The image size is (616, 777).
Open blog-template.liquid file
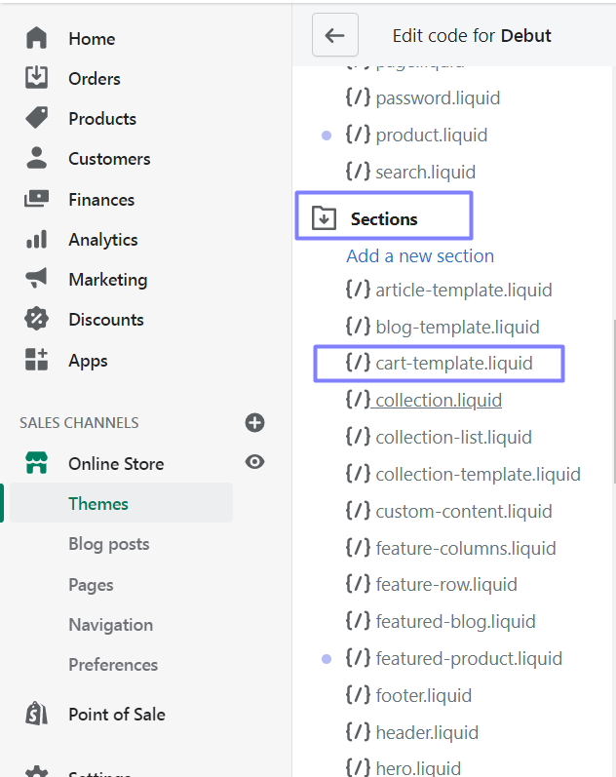(457, 328)
